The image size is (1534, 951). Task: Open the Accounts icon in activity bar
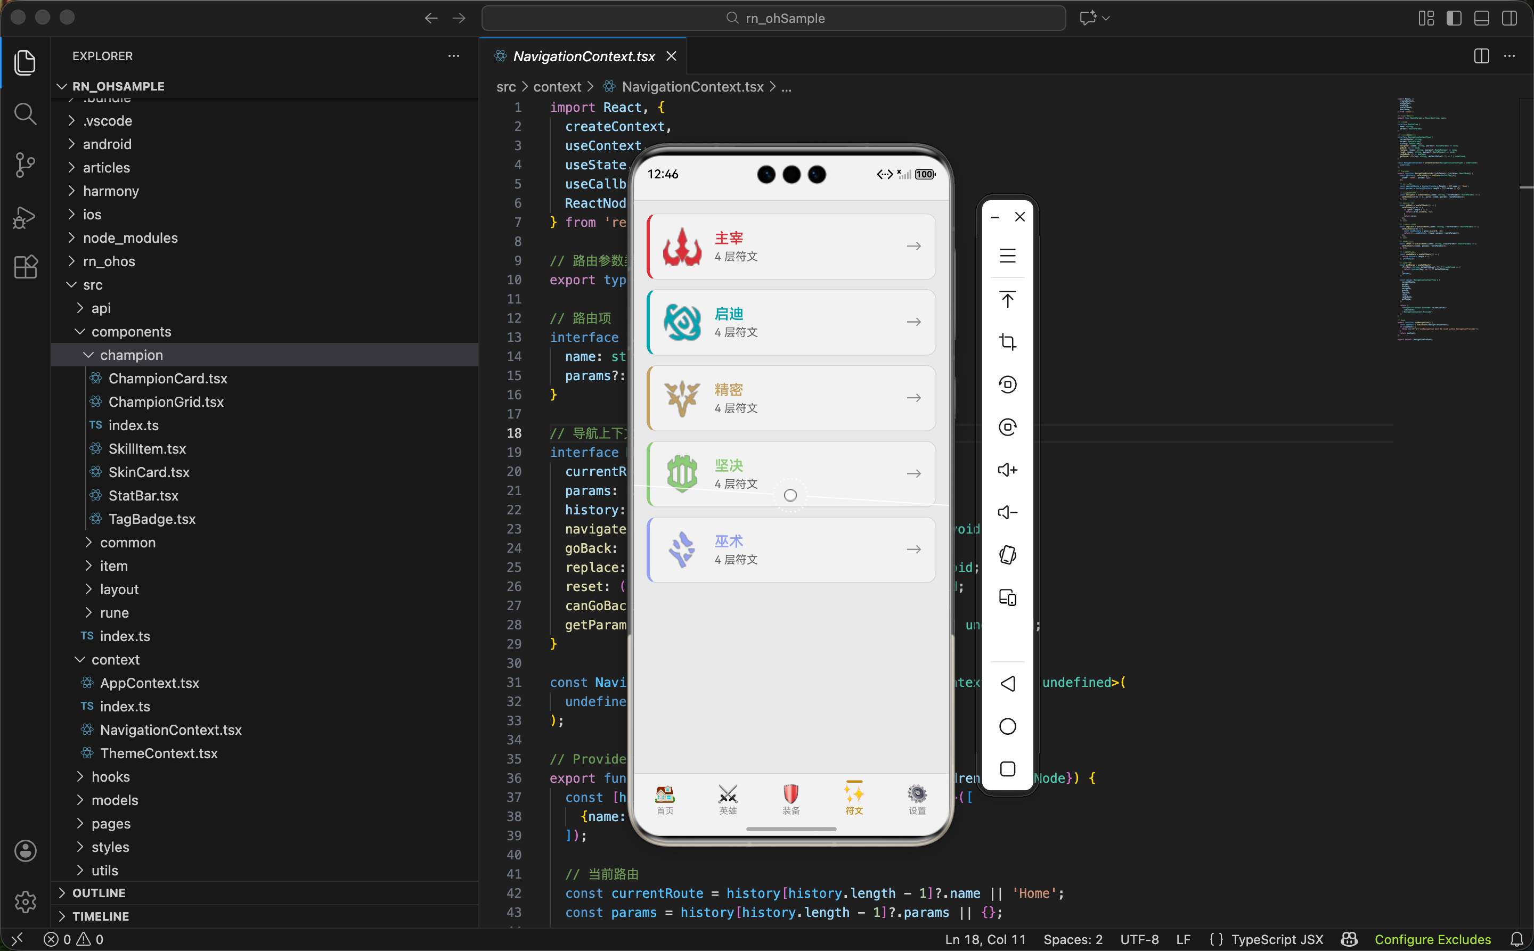[x=25, y=850]
